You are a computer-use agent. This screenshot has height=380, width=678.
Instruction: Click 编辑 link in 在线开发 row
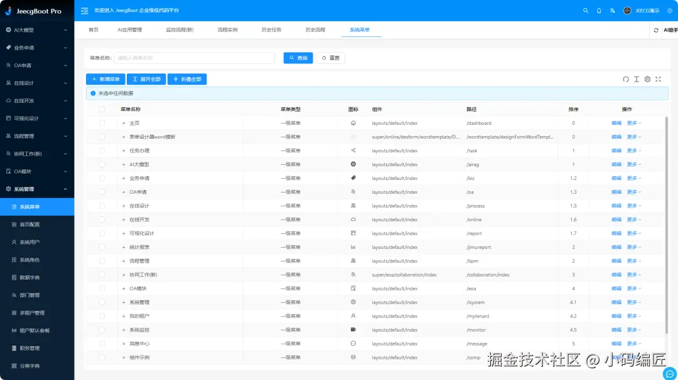[616, 219]
